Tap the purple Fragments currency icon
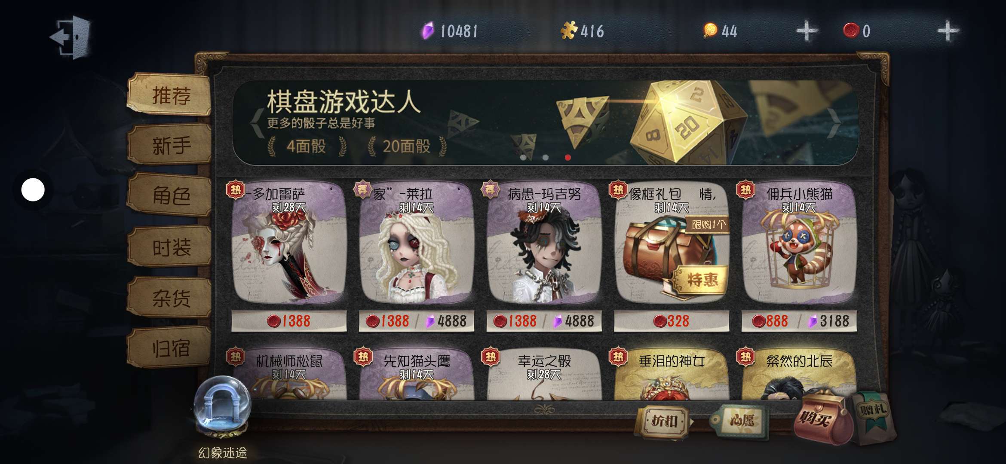 pos(427,31)
